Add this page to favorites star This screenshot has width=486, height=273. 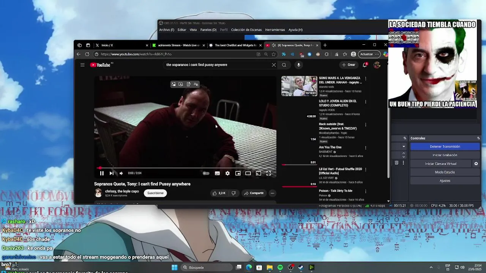pos(273,54)
